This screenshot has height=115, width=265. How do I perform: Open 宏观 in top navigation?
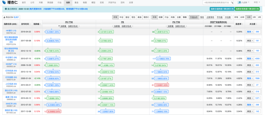pos(102,2)
